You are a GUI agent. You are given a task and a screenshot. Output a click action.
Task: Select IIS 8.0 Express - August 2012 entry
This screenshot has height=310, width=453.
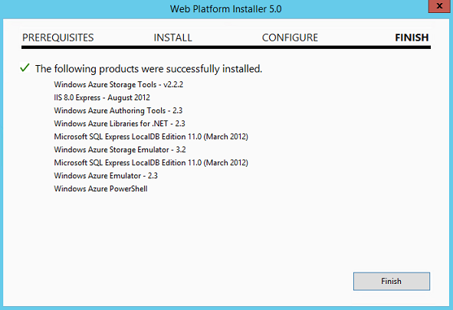[102, 97]
